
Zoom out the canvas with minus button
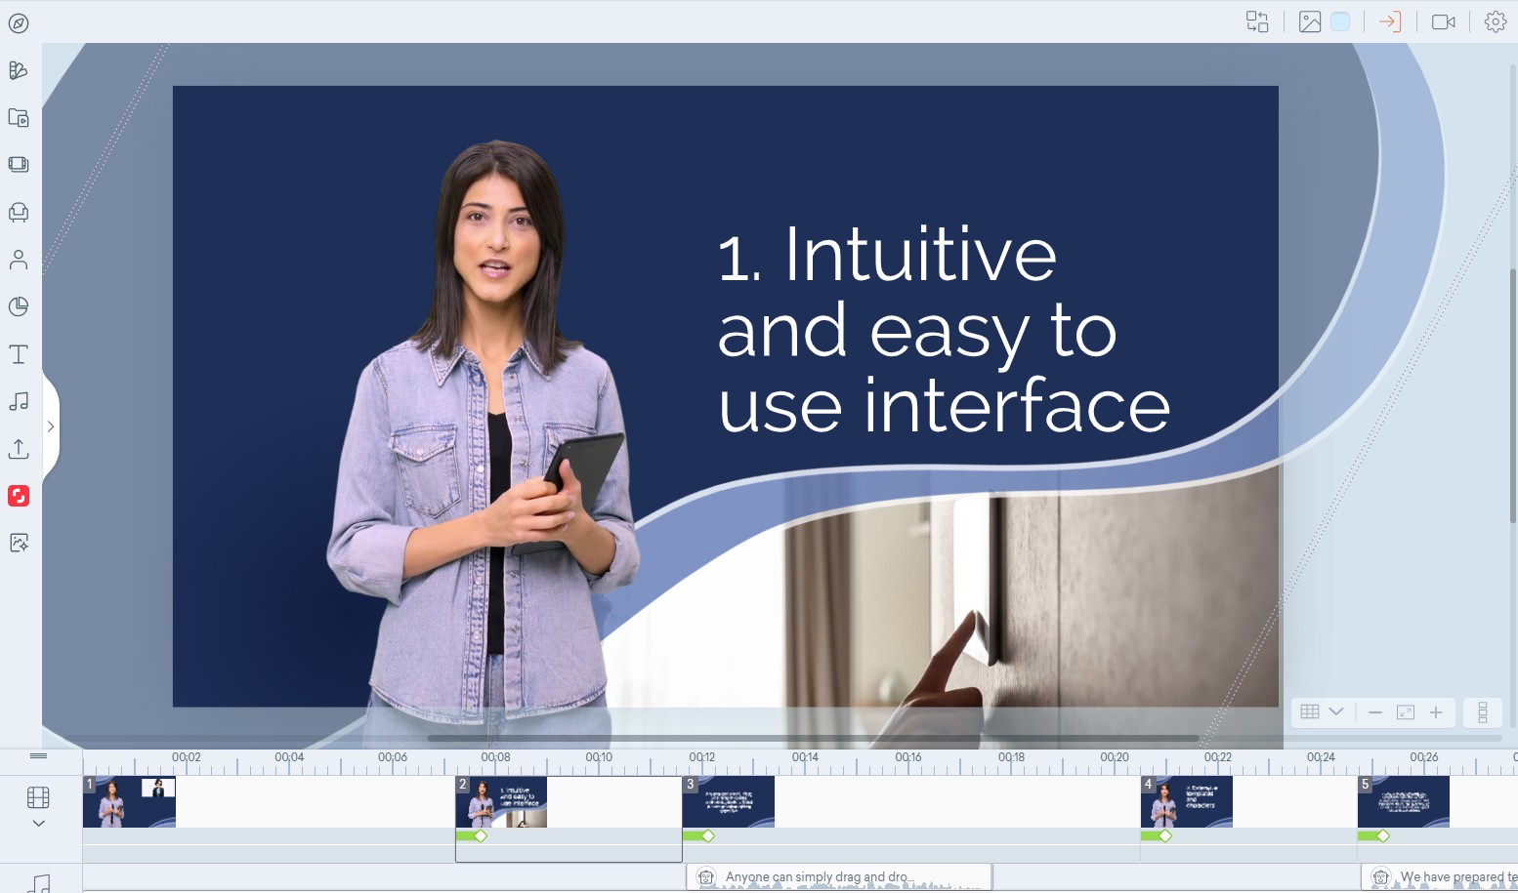point(1374,712)
